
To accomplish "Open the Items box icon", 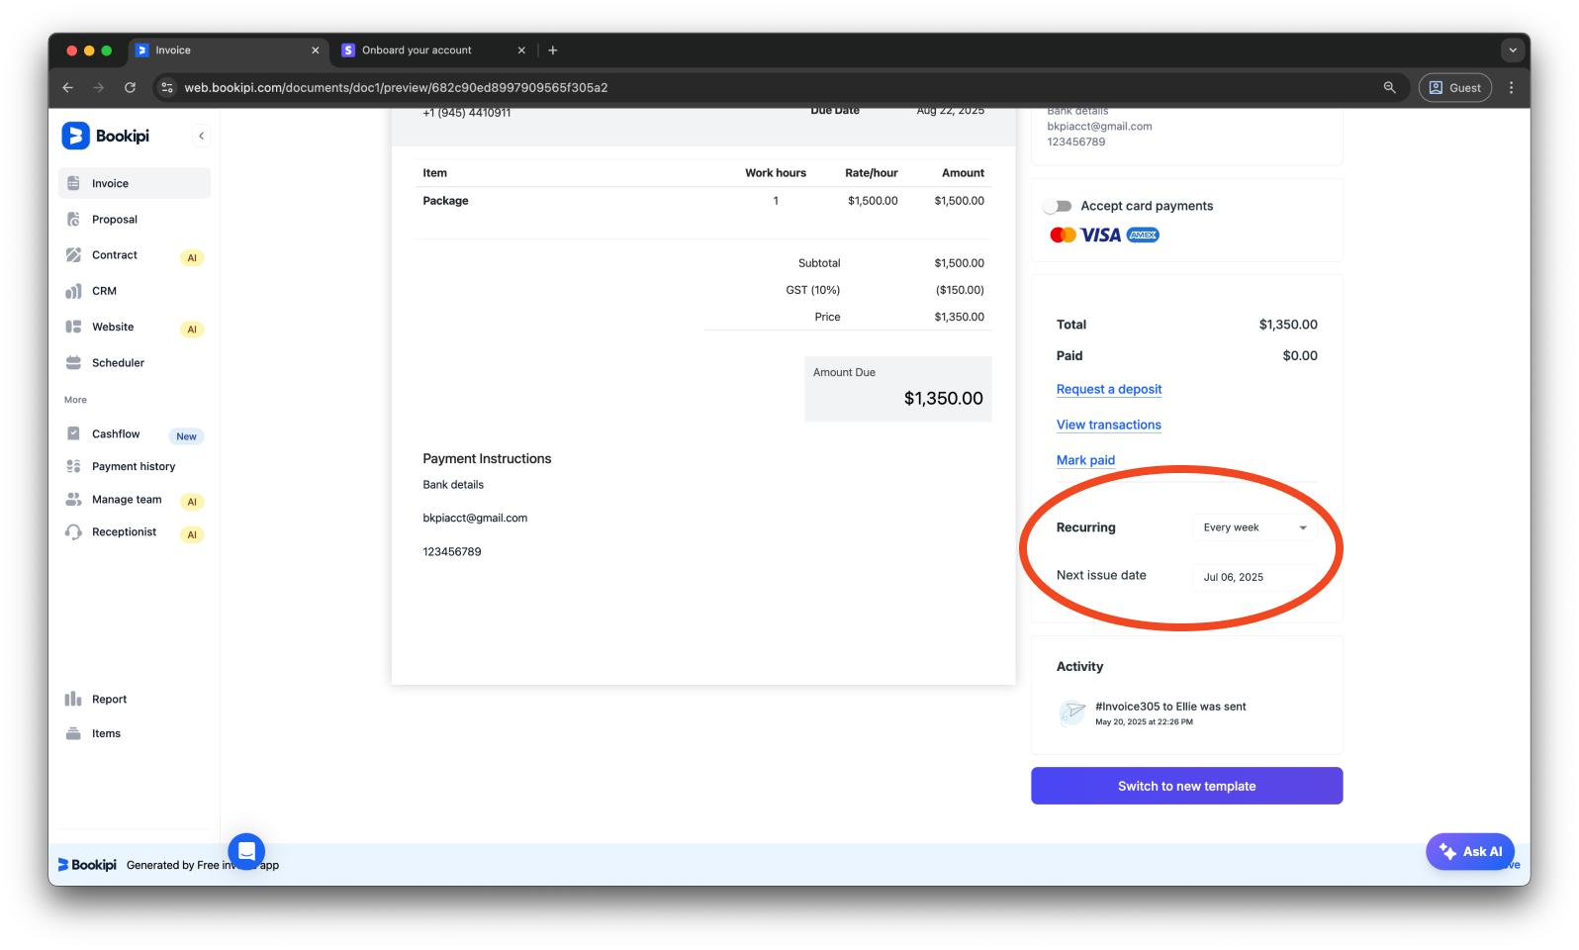I will pos(73,733).
